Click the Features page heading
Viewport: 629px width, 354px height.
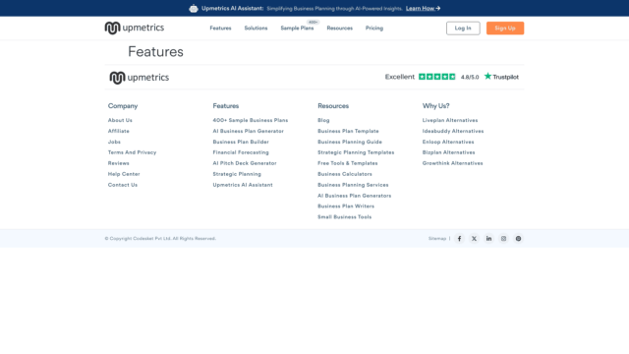pyautogui.click(x=155, y=52)
